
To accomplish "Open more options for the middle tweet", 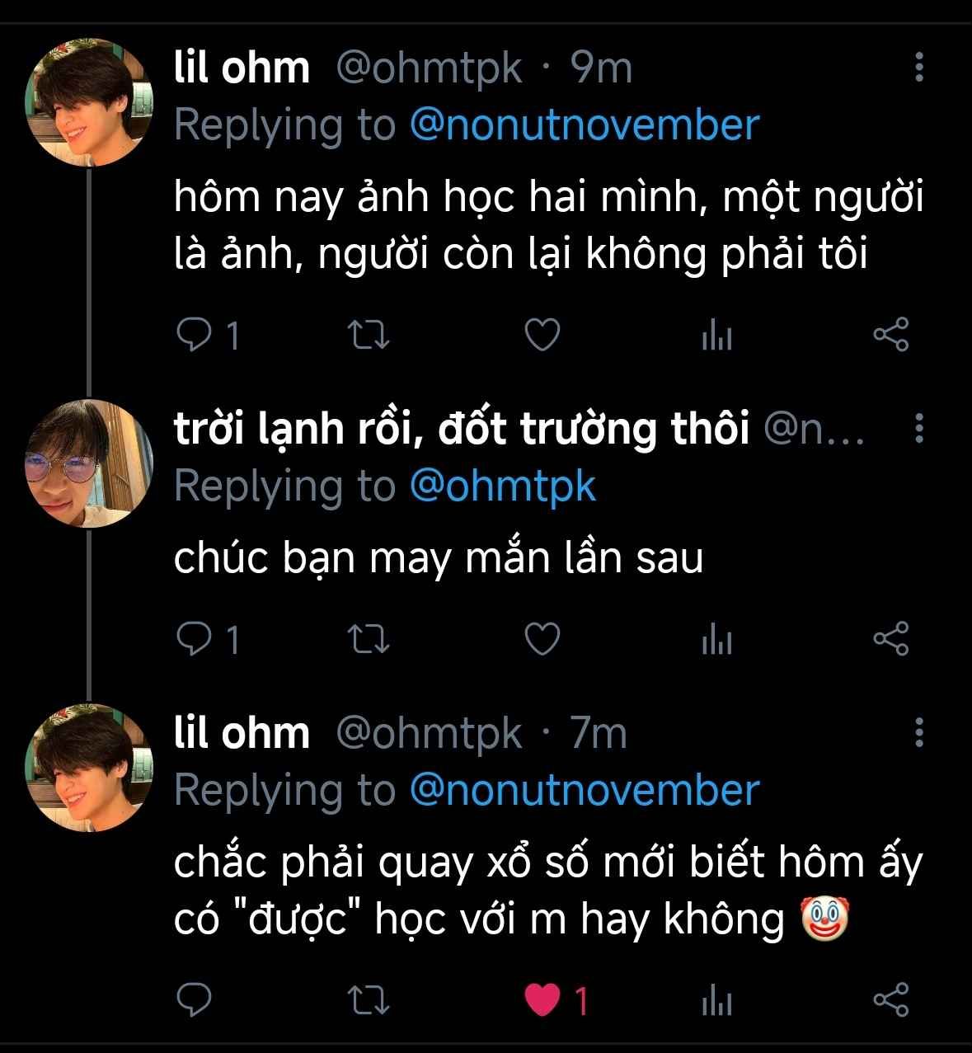I will pos(919,429).
